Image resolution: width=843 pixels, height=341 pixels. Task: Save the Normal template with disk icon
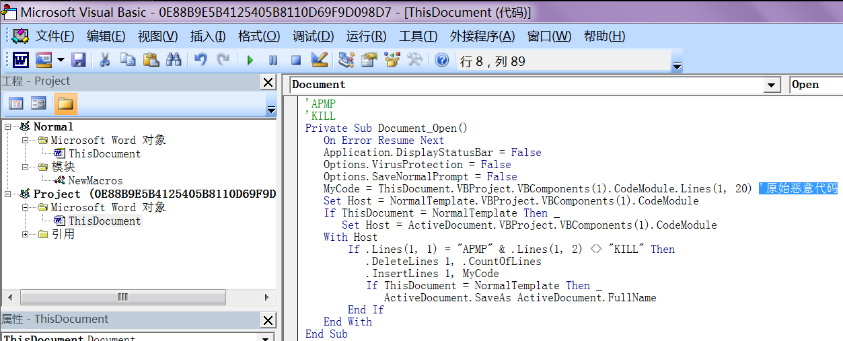point(79,61)
